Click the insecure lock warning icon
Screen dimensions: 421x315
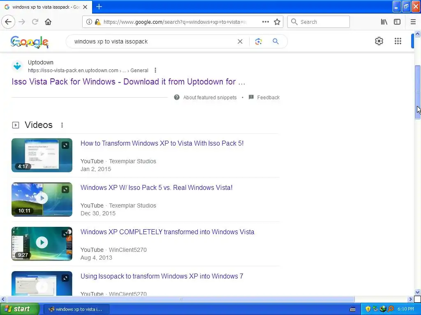(x=98, y=22)
